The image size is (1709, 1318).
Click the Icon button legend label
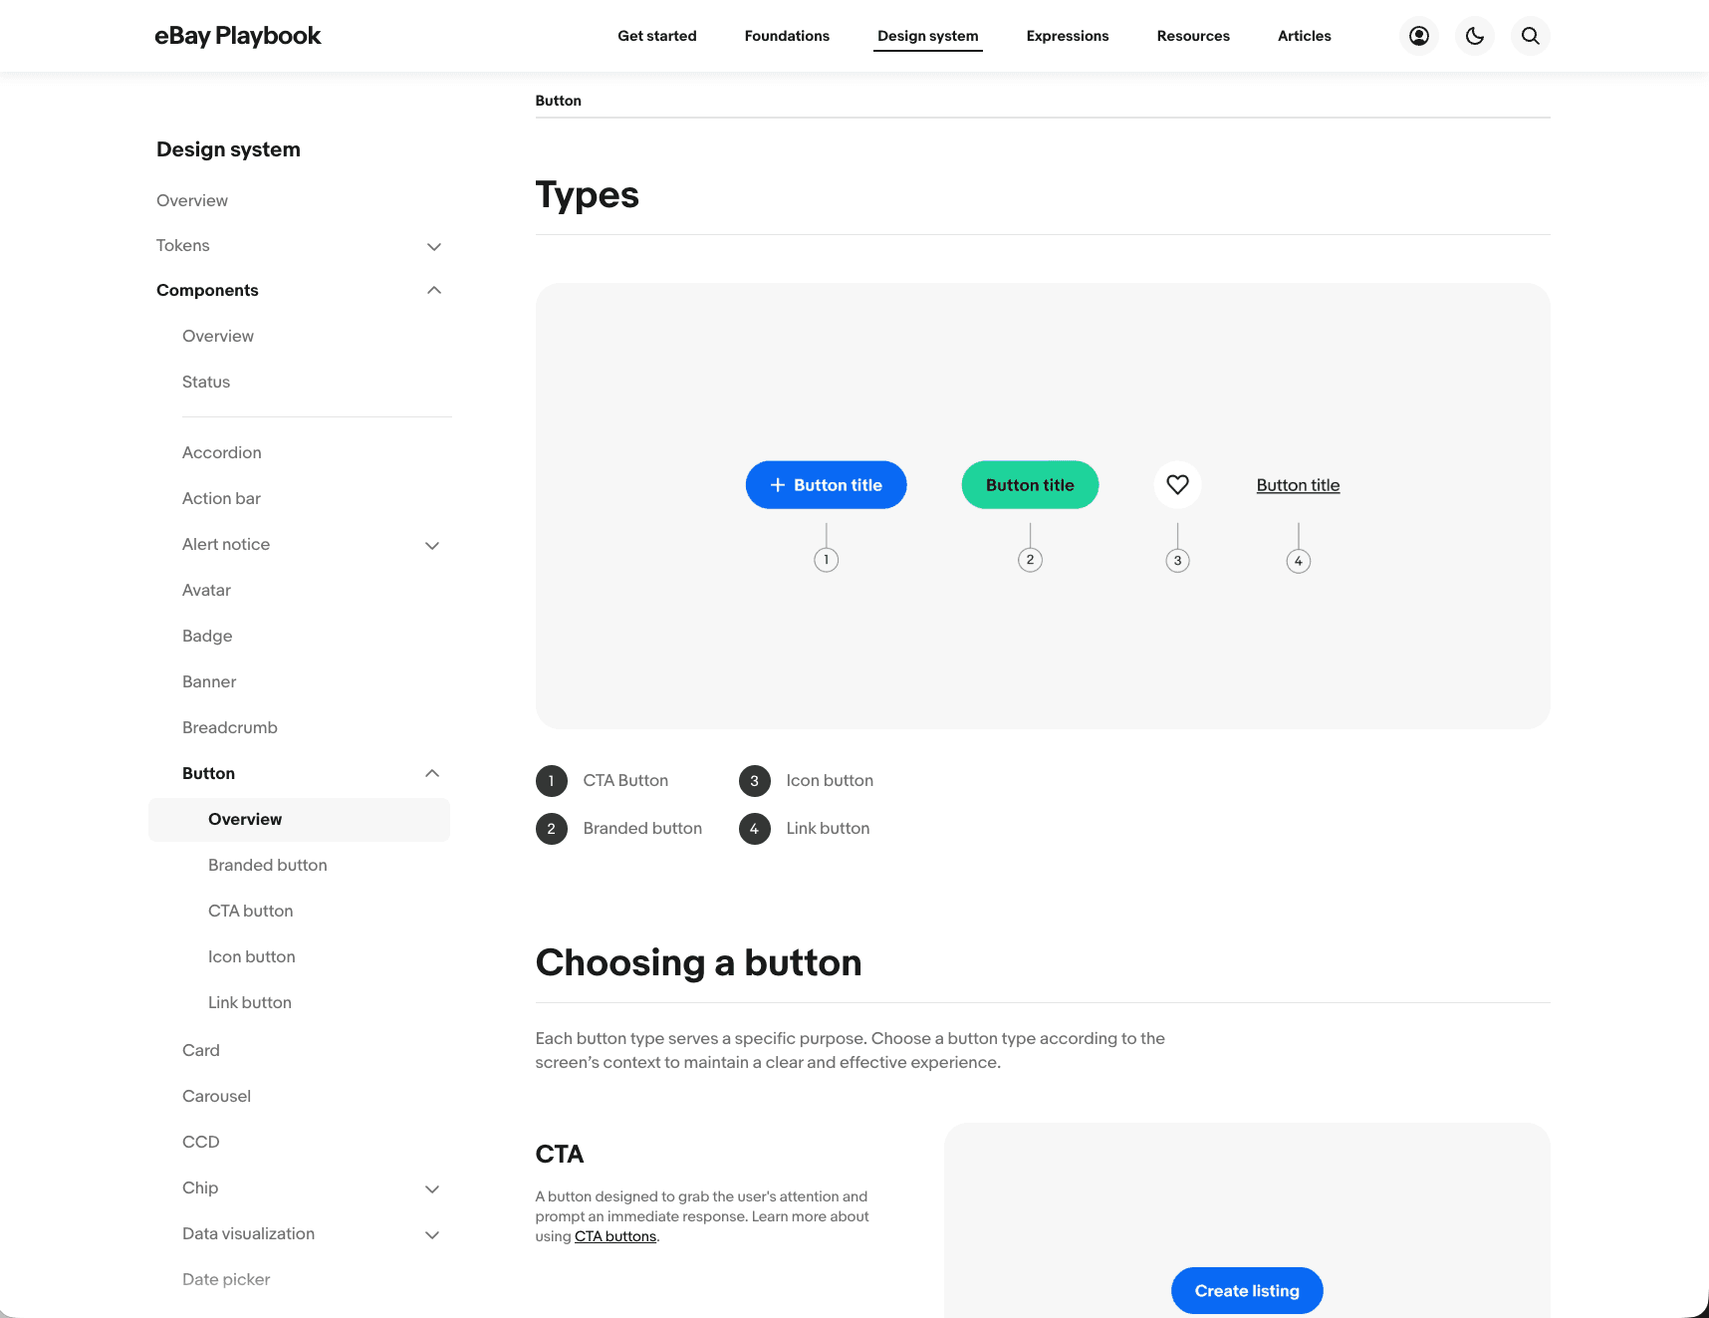point(830,780)
